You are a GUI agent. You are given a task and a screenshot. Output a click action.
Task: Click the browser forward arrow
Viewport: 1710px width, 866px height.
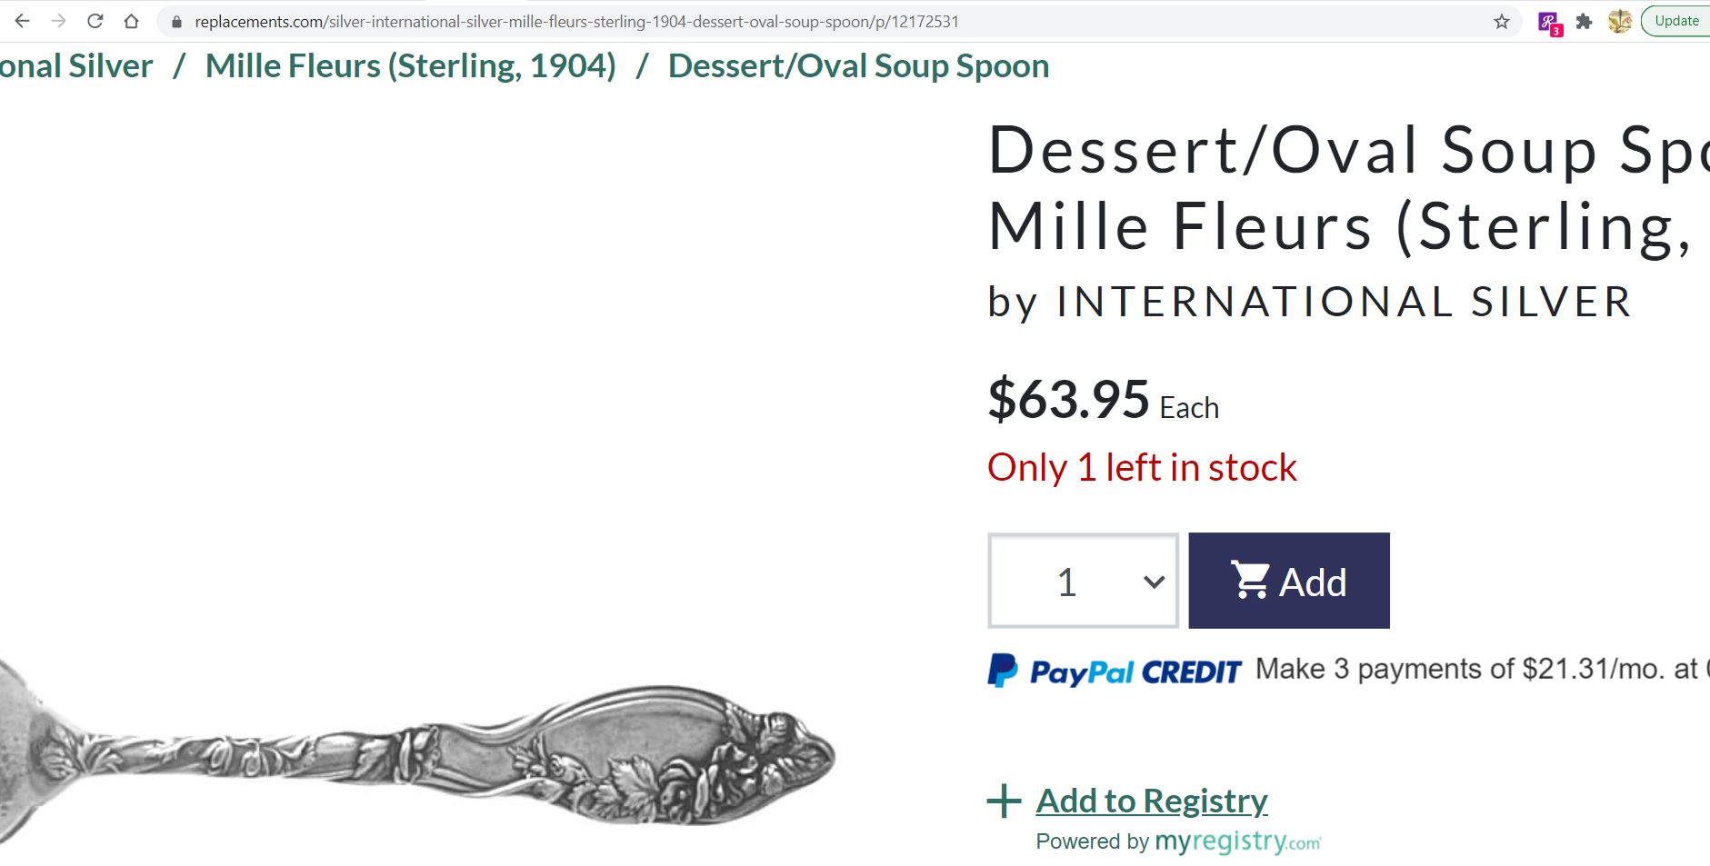click(x=59, y=21)
